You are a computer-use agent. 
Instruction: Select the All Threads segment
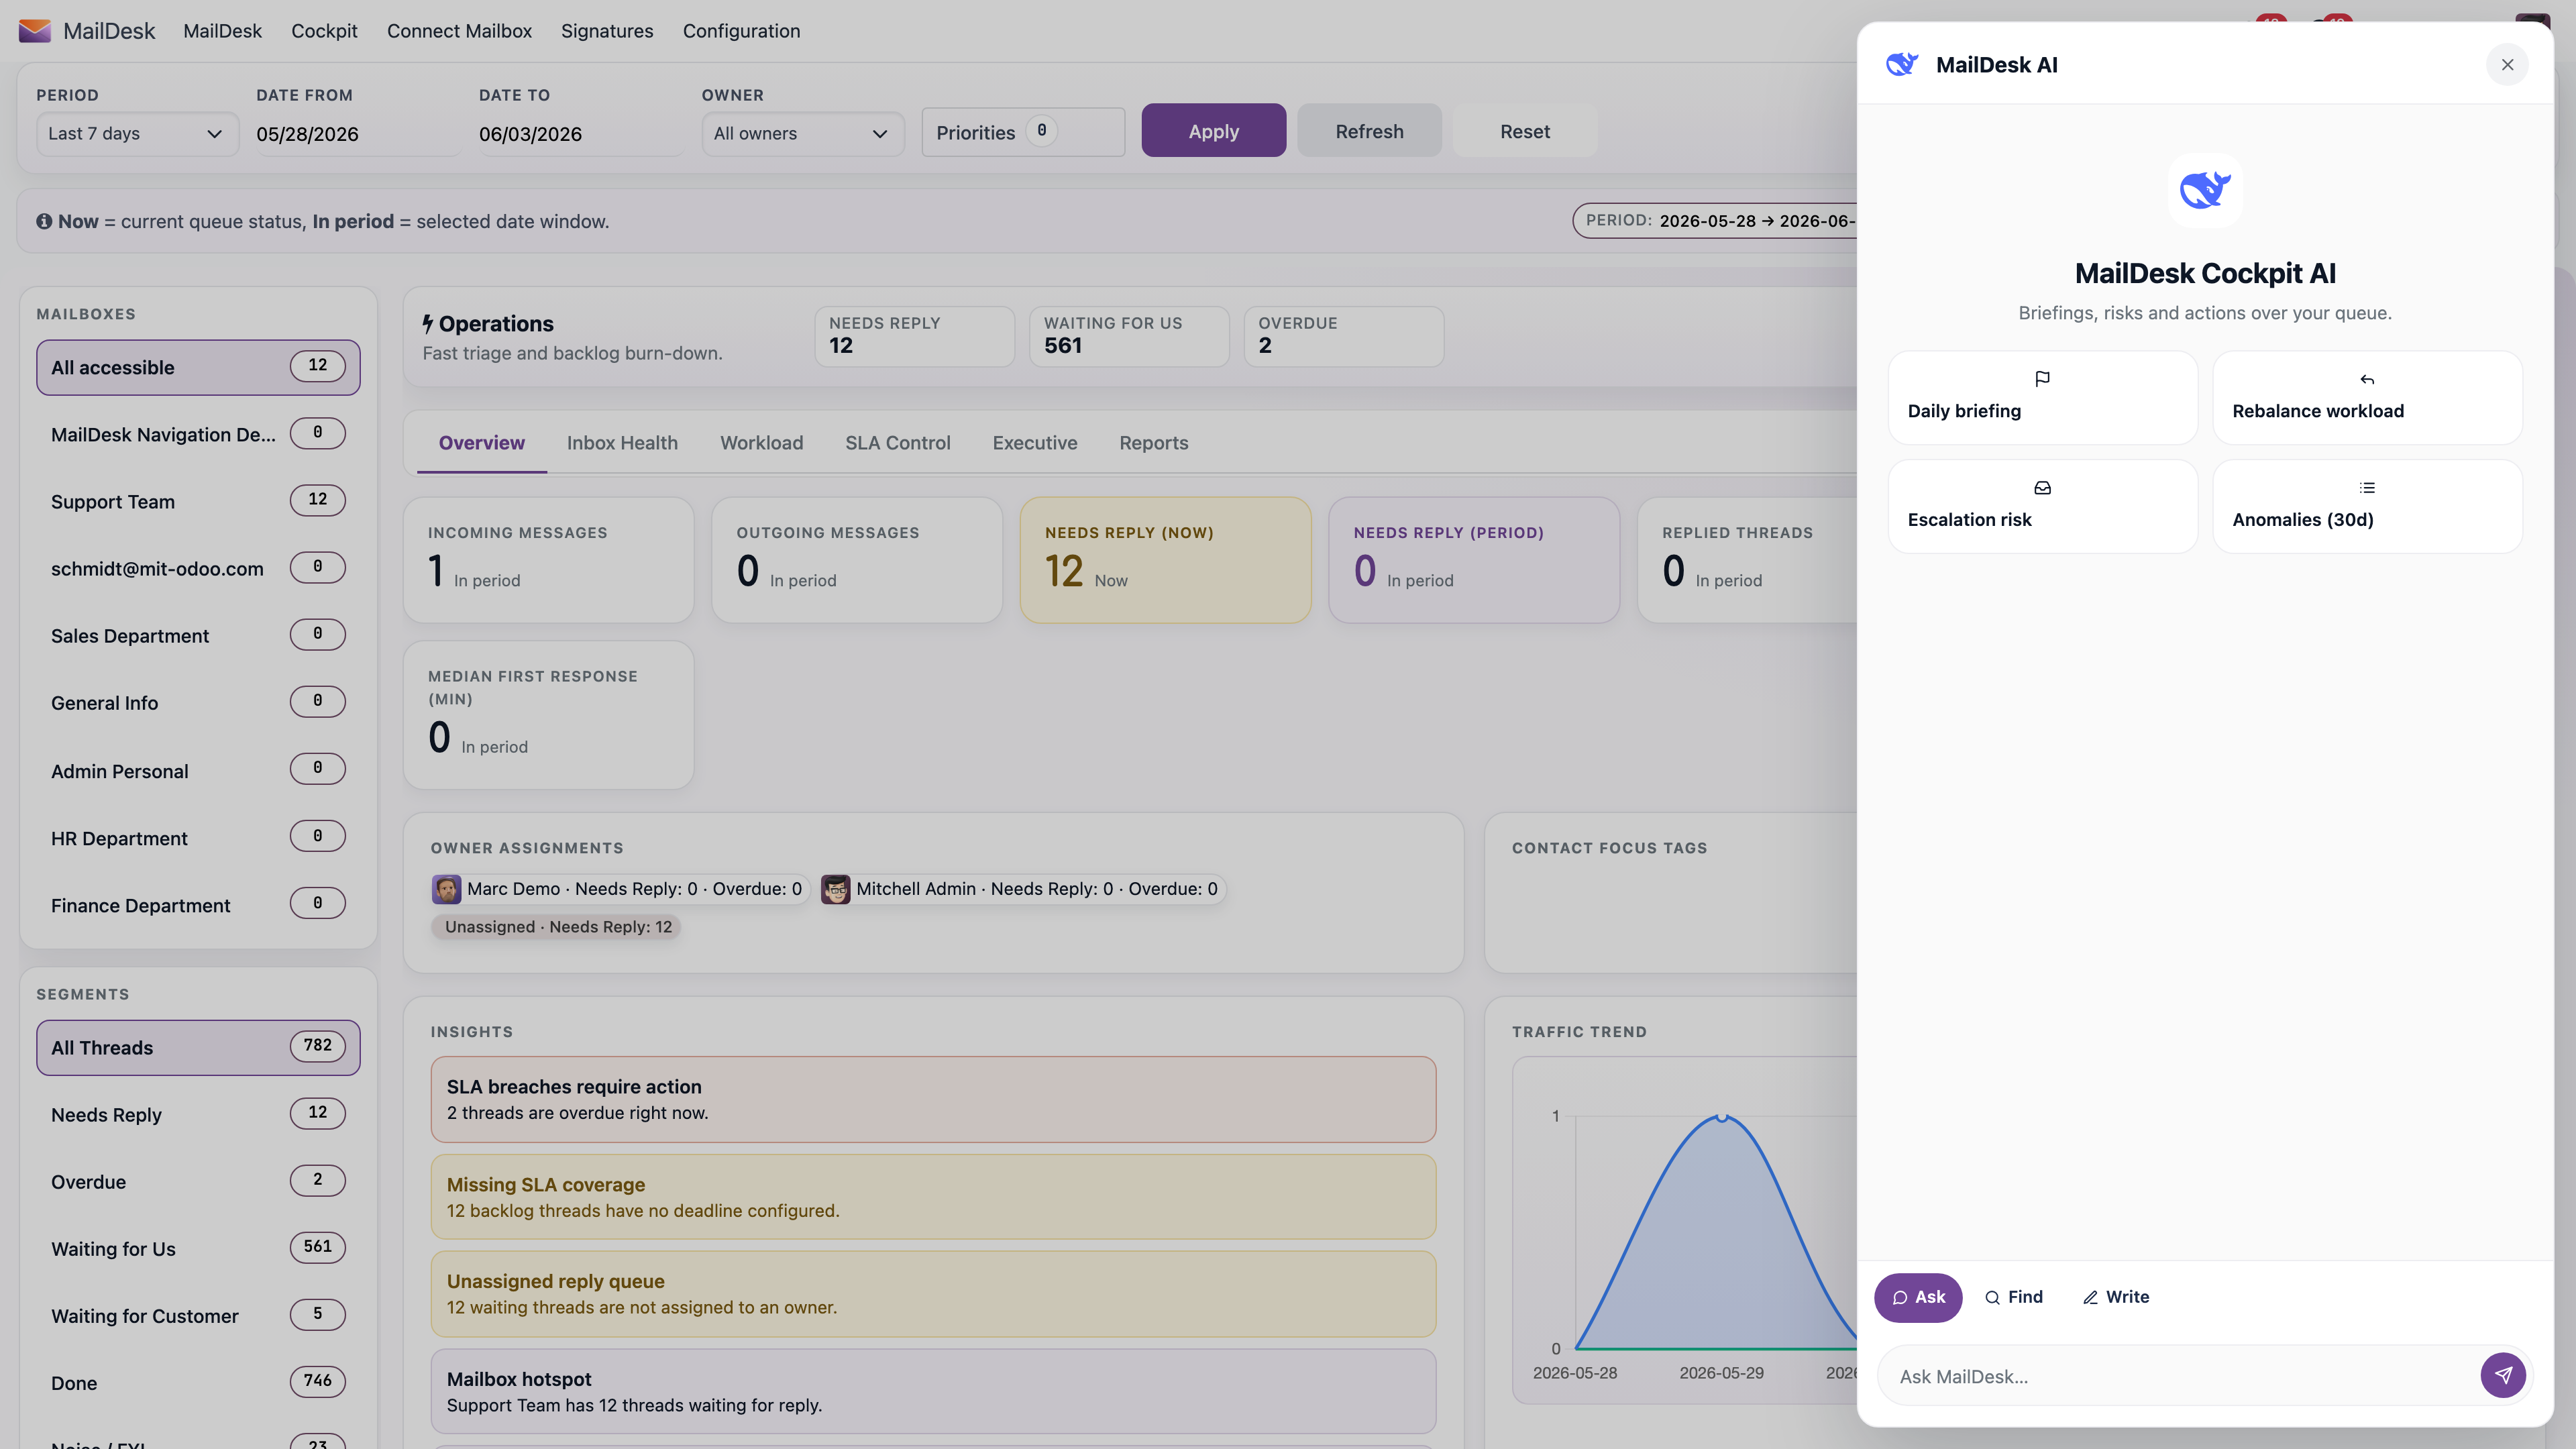tap(198, 1047)
